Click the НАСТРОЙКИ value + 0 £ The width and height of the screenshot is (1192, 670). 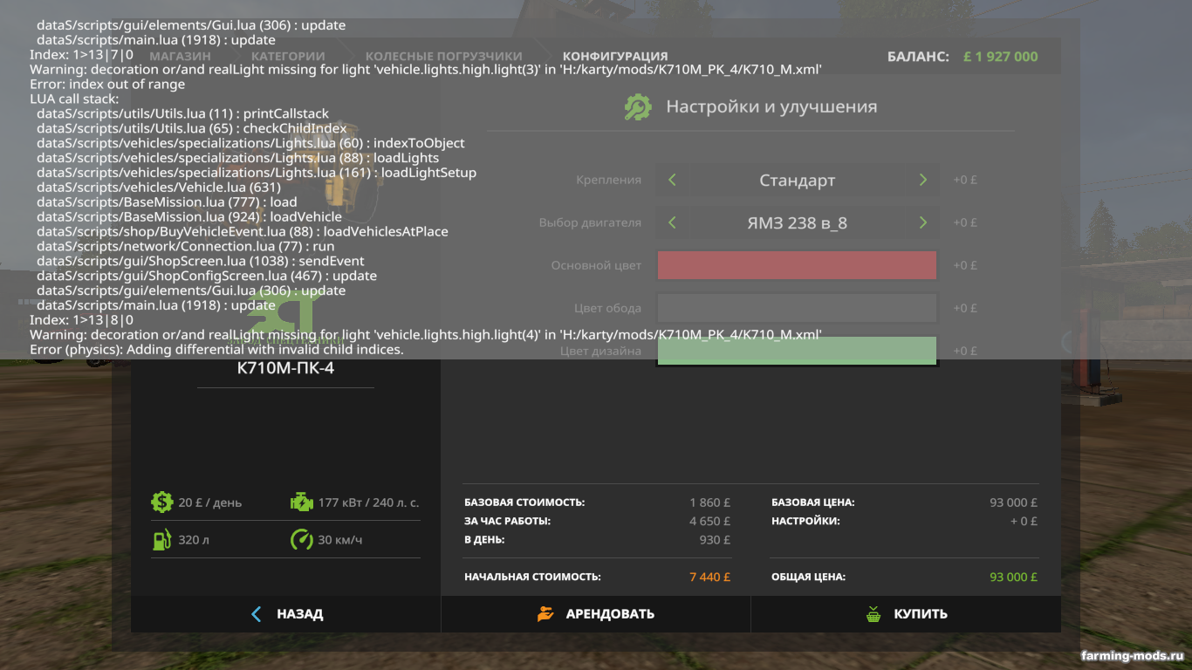coord(1024,521)
